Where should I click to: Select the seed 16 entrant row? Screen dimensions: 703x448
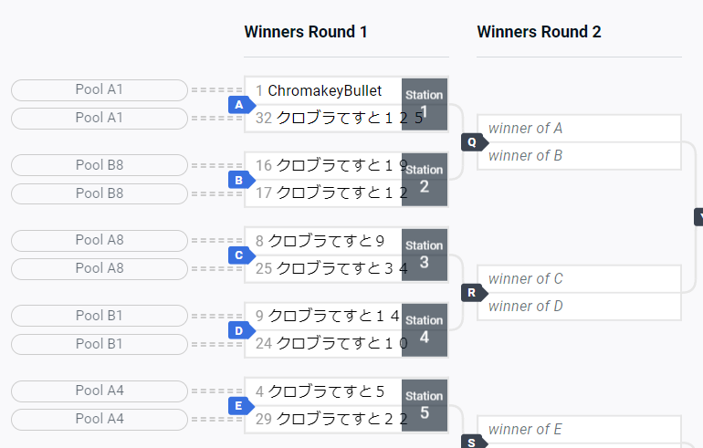pos(323,166)
